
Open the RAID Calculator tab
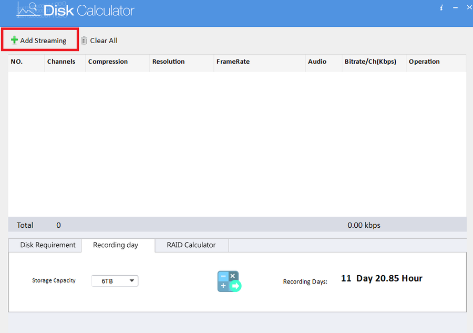pos(191,245)
